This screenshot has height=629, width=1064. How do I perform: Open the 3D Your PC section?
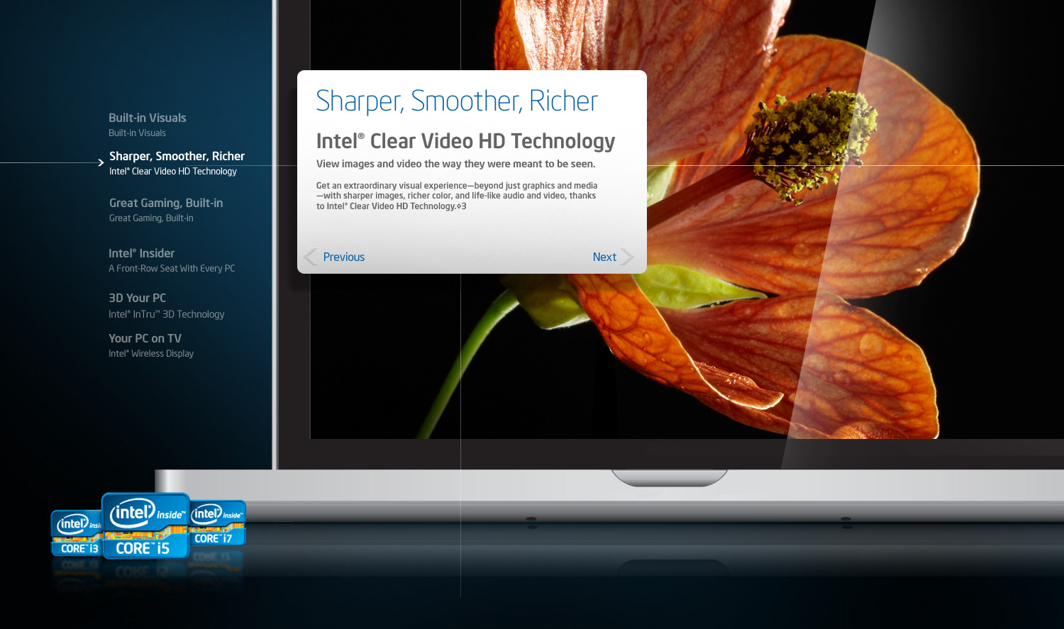click(x=137, y=298)
